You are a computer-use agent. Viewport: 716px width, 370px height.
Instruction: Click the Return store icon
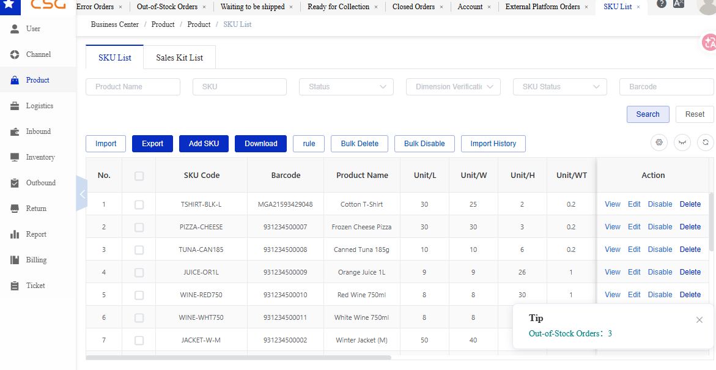[x=15, y=209]
